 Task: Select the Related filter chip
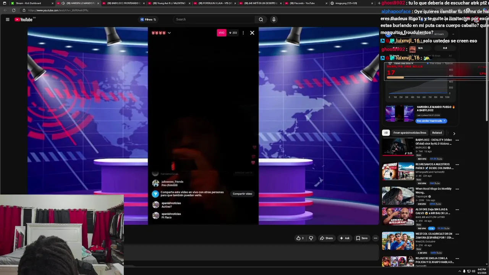point(437,133)
